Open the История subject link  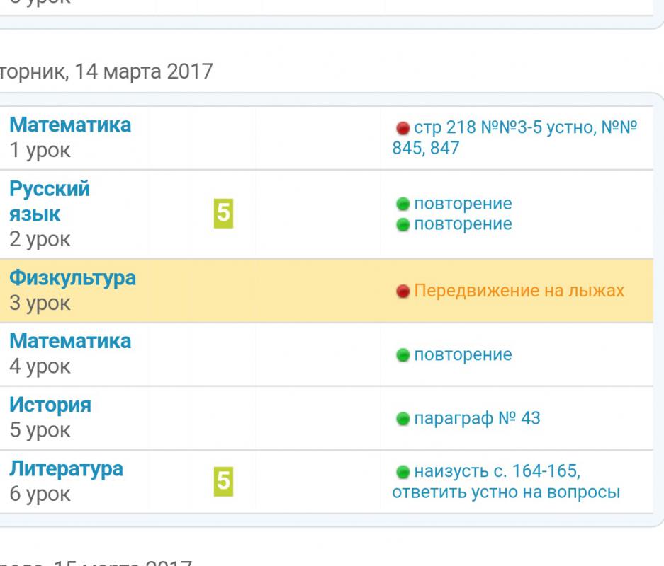click(50, 405)
